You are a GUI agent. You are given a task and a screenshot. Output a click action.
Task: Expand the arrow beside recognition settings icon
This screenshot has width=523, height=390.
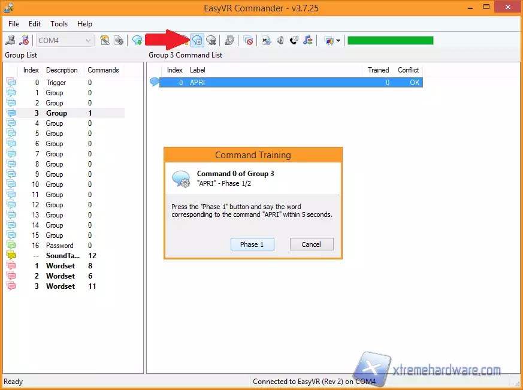(338, 41)
